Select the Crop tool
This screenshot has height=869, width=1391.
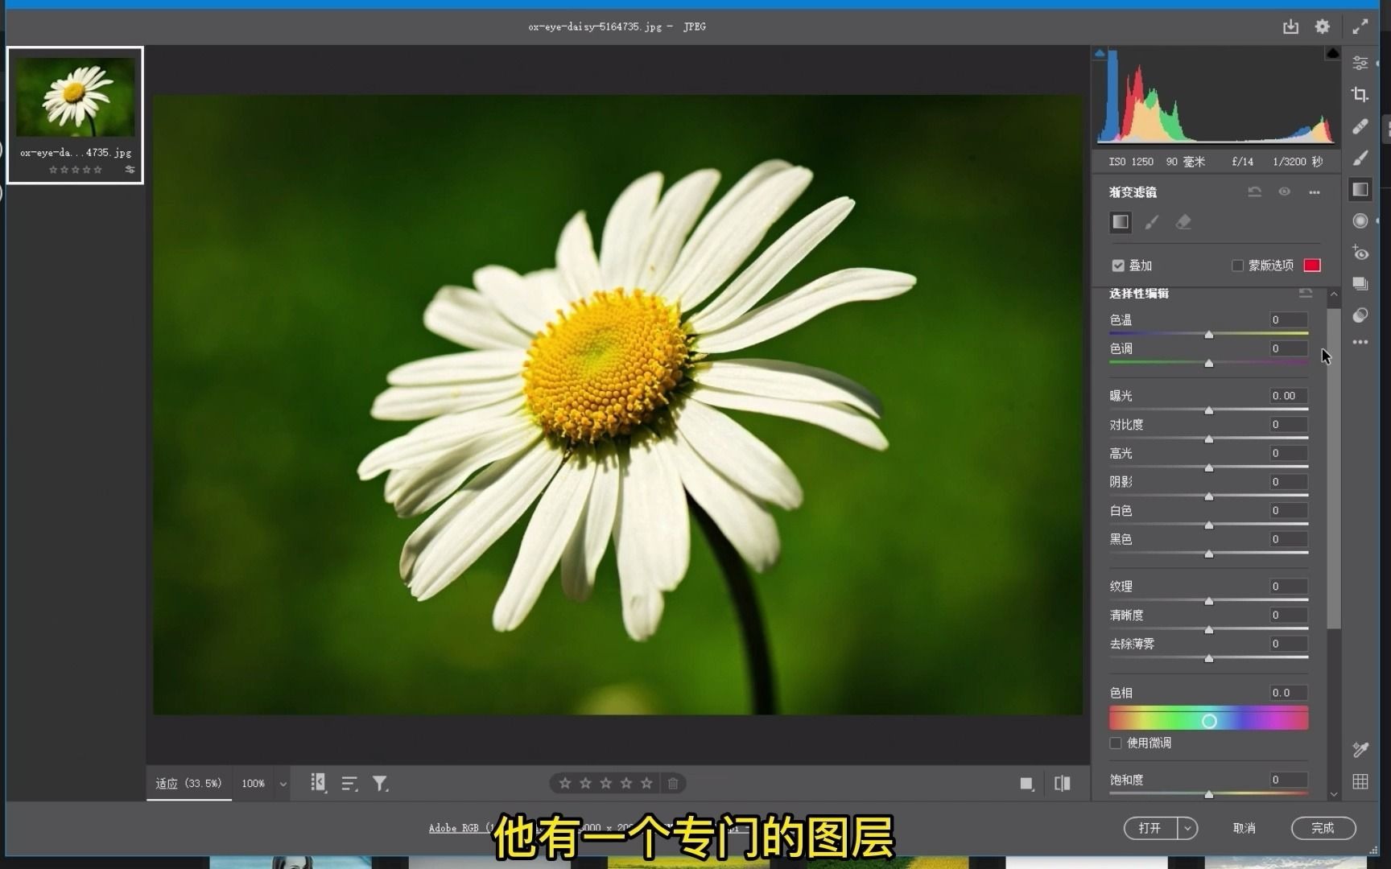(x=1360, y=94)
